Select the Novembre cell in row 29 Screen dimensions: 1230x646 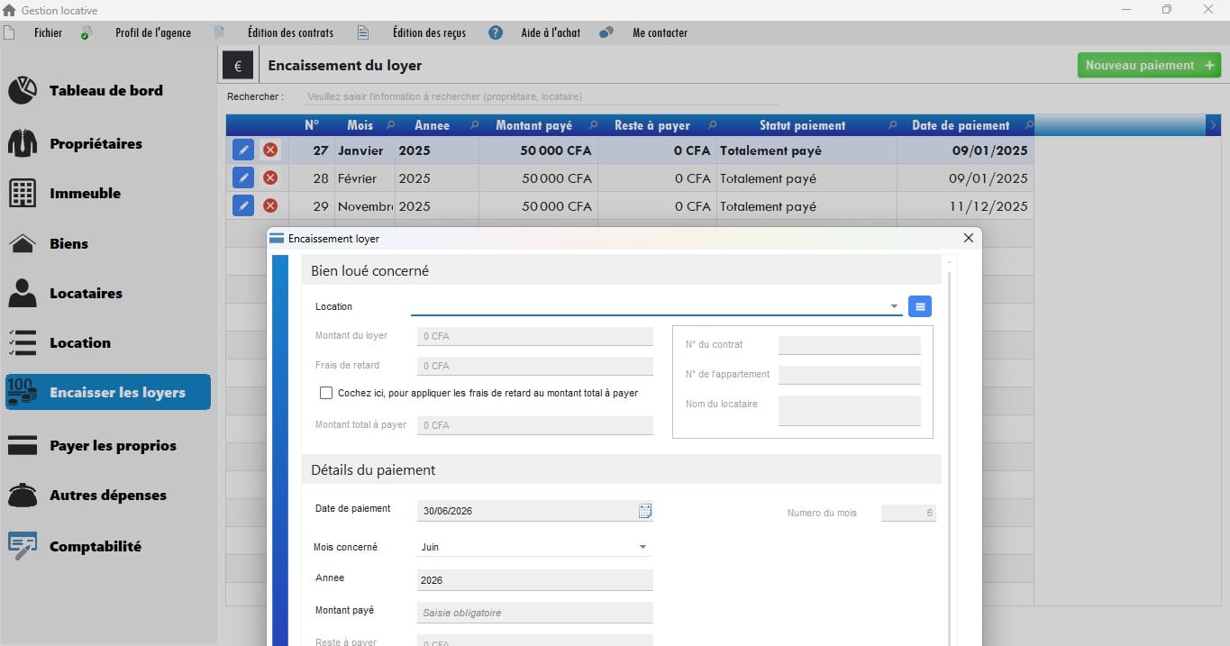(364, 206)
